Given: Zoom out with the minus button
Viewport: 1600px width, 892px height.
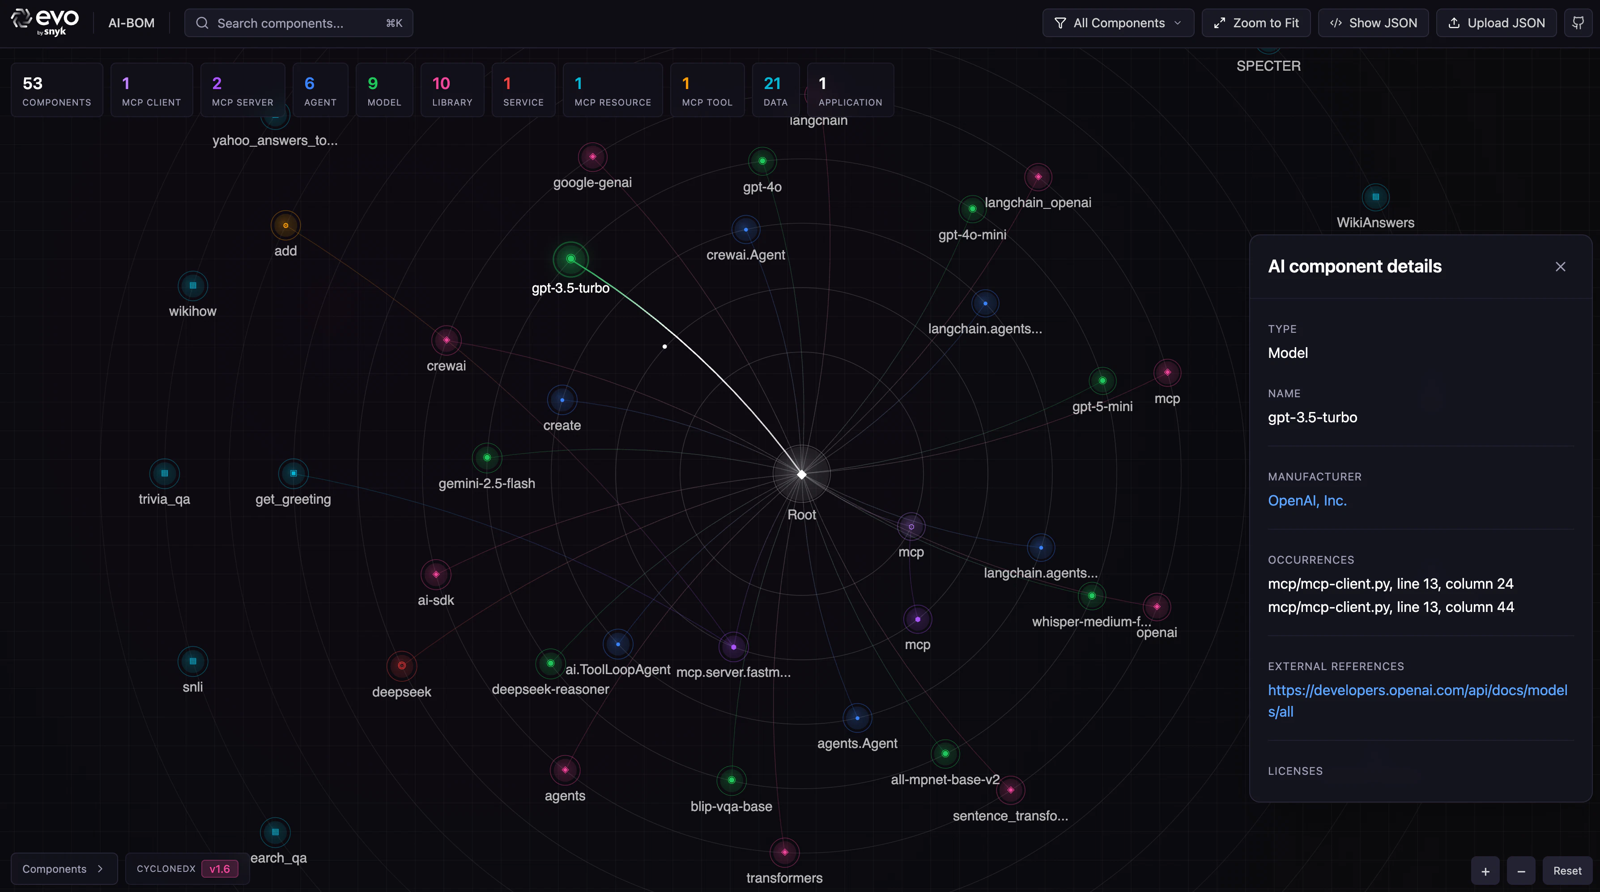Looking at the screenshot, I should coord(1521,871).
